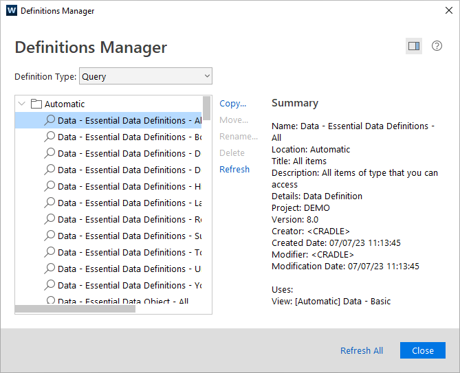Click the Copy... link

click(x=233, y=104)
